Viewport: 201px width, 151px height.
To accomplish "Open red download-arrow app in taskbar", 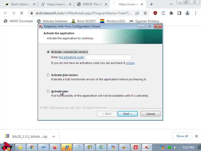I will (136, 147).
